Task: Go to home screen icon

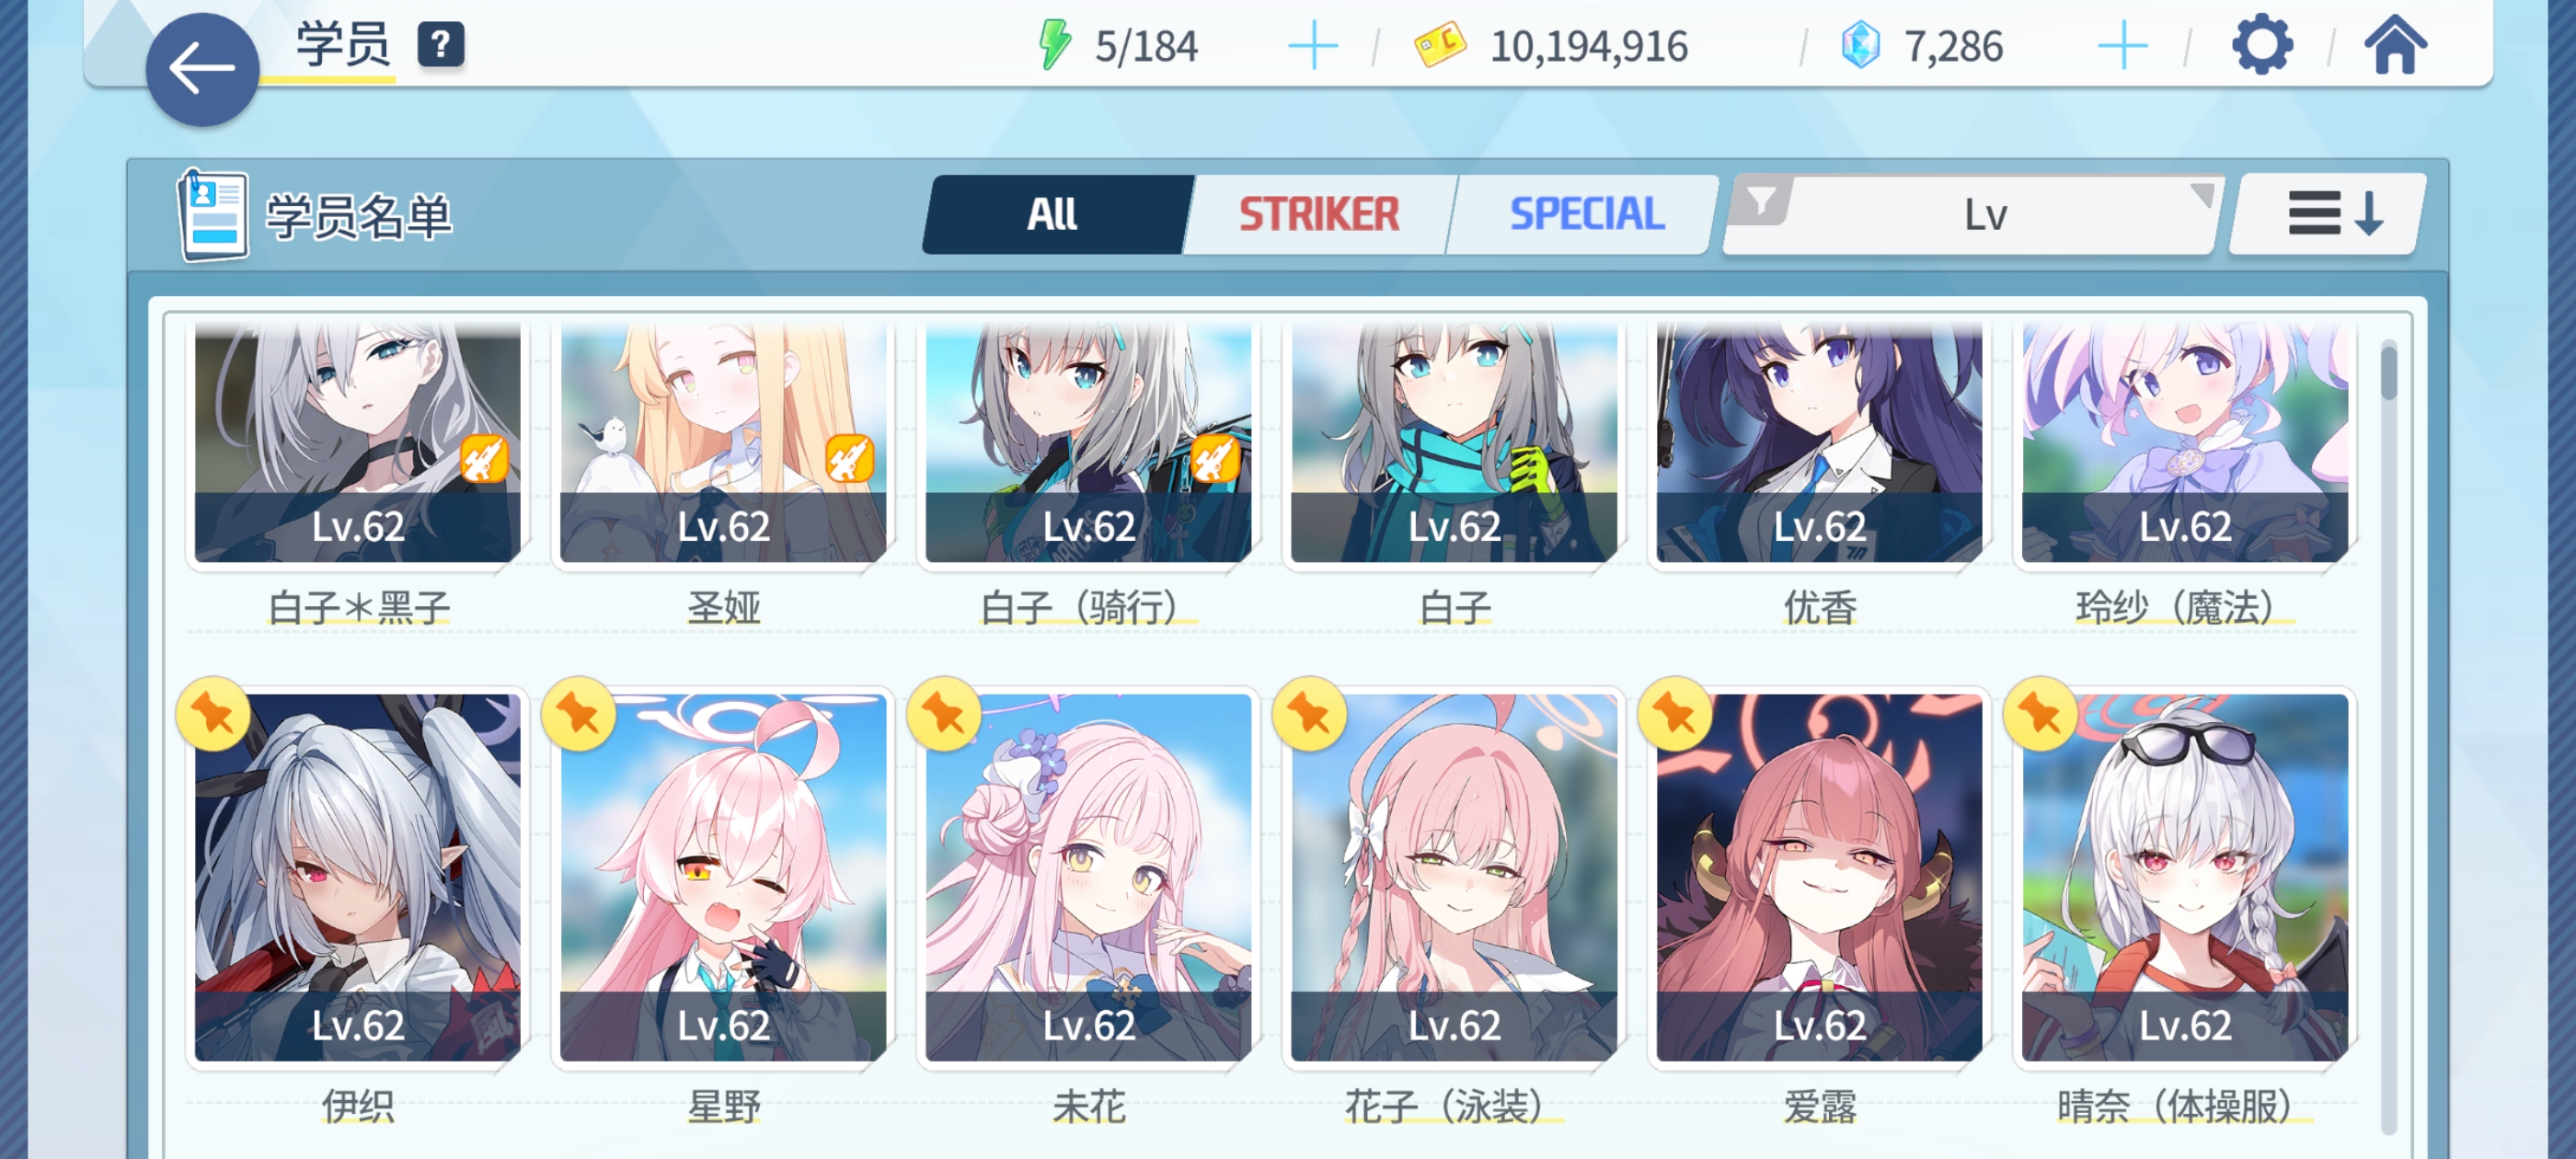Action: pos(2394,45)
